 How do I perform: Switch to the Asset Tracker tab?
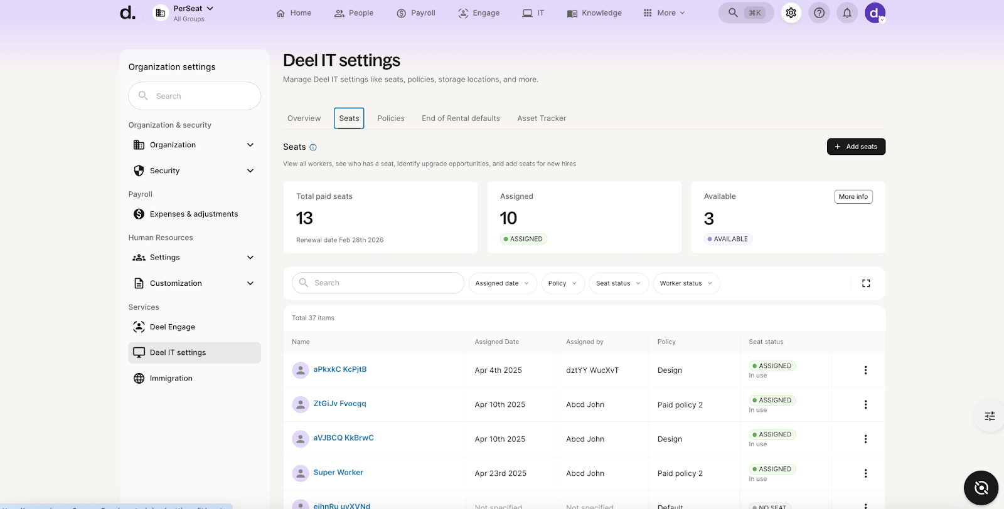[x=542, y=118]
